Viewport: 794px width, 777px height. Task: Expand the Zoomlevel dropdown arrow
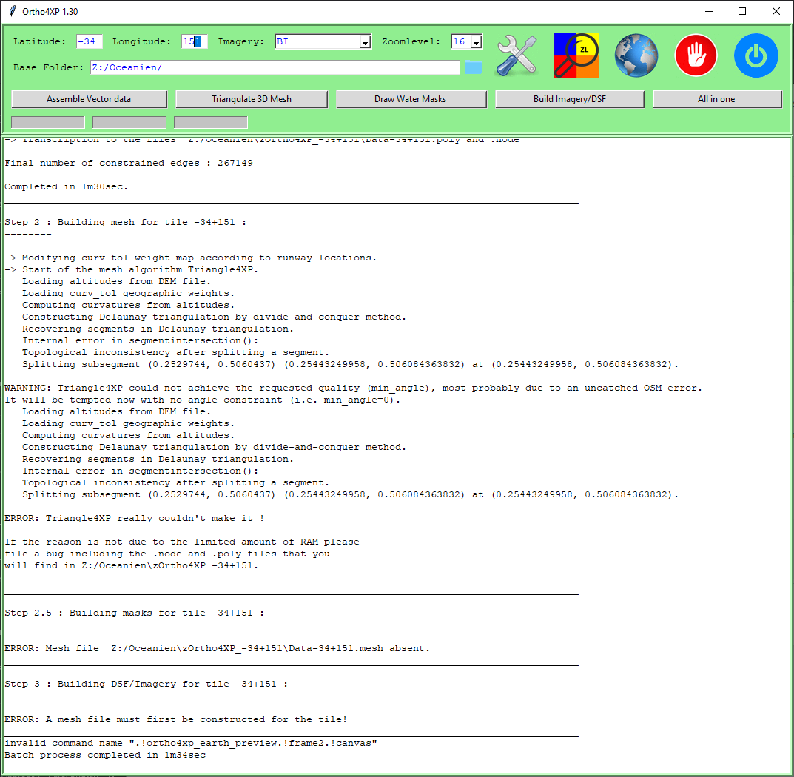click(x=476, y=43)
